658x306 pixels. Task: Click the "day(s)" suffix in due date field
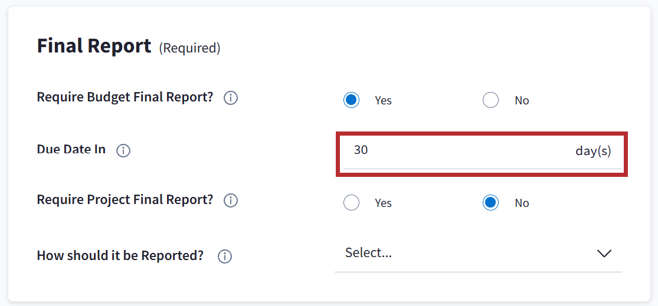coord(593,151)
